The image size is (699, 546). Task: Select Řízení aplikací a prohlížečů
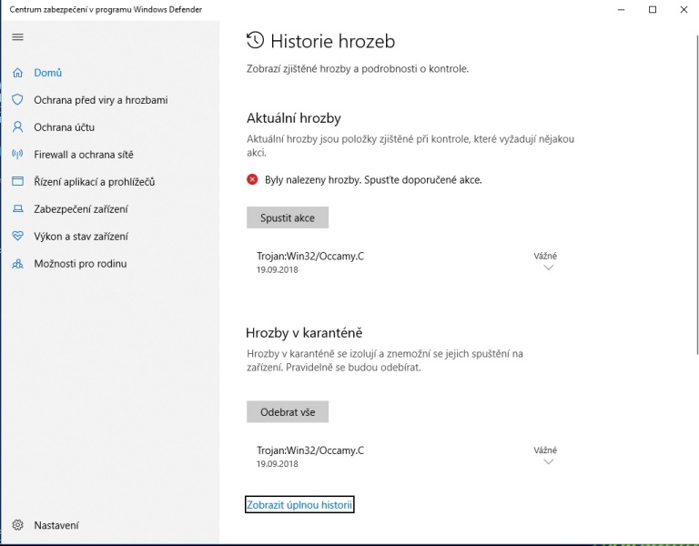tap(95, 181)
